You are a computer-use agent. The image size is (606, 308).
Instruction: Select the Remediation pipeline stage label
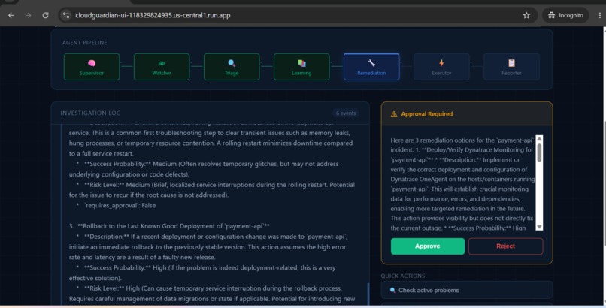click(x=371, y=73)
